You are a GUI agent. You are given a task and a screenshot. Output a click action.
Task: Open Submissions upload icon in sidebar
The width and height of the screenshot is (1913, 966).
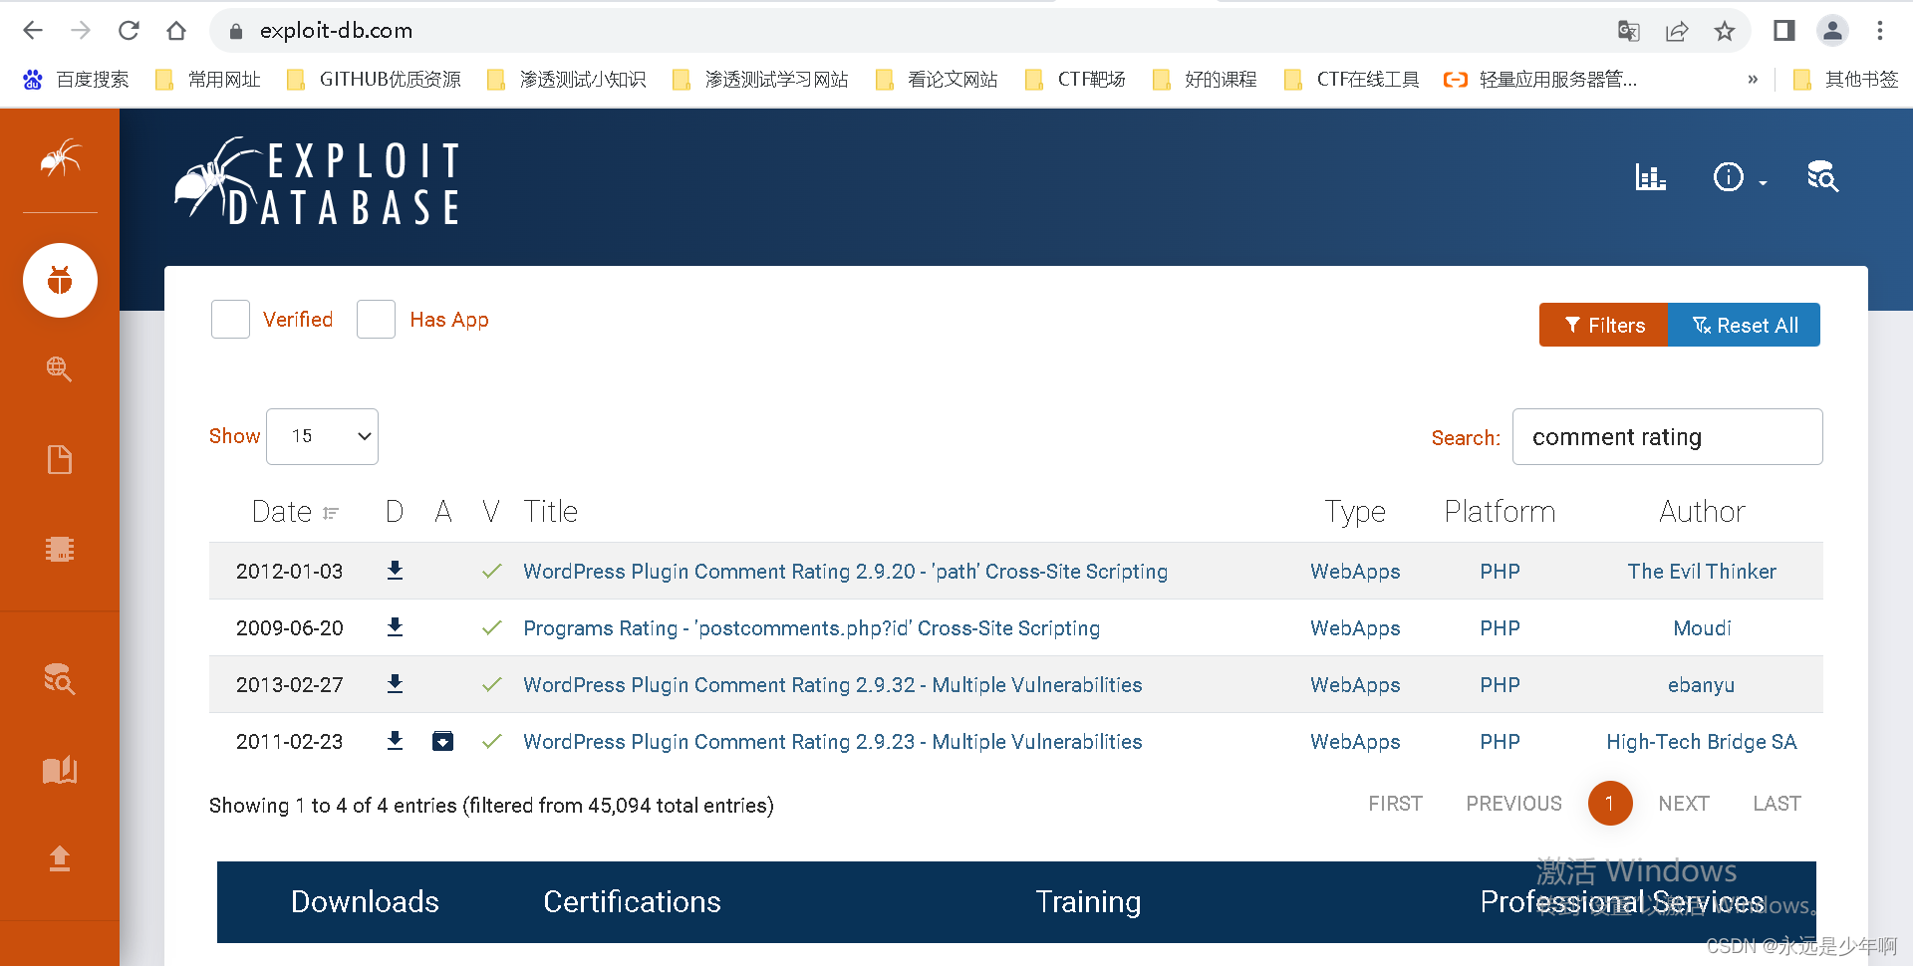(x=60, y=858)
